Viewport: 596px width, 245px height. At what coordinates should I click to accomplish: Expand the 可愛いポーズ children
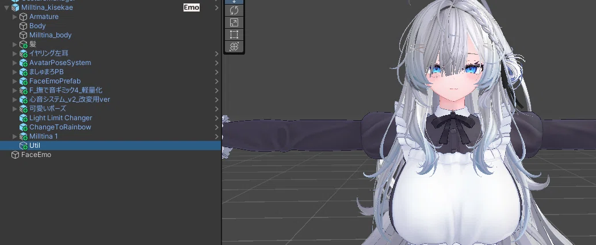tap(15, 109)
